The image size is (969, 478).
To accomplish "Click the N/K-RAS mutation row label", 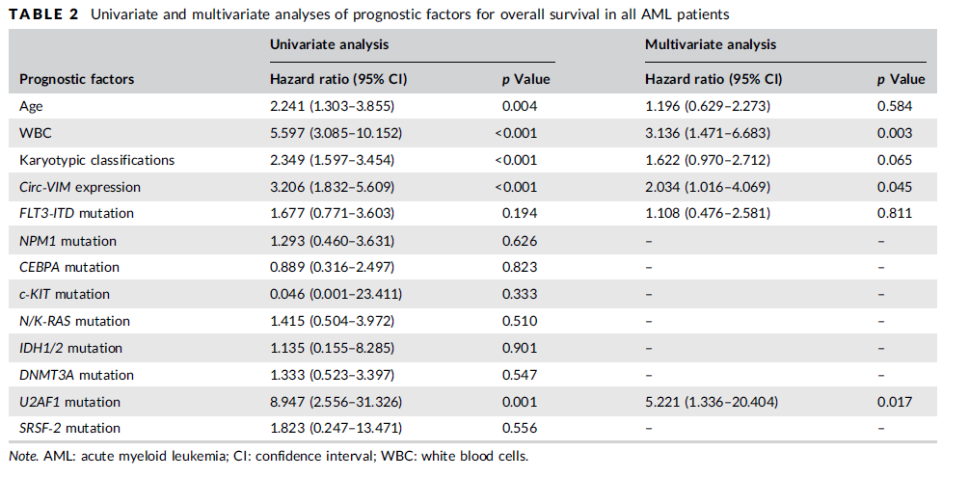I will tap(76, 321).
